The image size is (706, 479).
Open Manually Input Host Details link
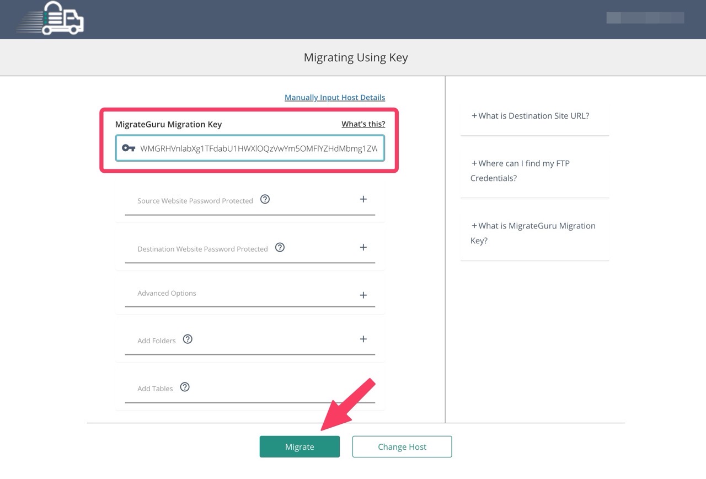tap(335, 98)
